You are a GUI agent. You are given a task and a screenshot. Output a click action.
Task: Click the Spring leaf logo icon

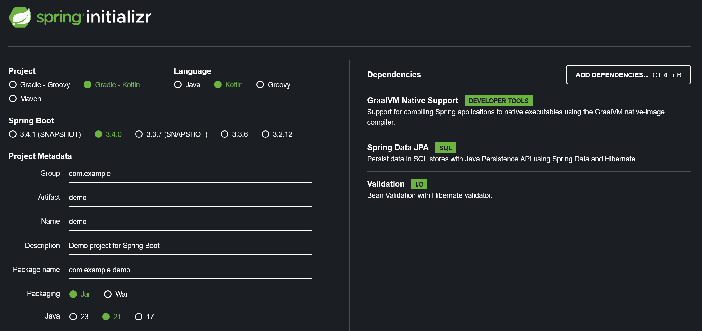coord(20,17)
